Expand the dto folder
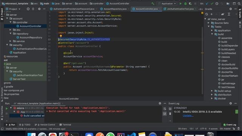The height and width of the screenshot is (136, 242). coord(11,30)
